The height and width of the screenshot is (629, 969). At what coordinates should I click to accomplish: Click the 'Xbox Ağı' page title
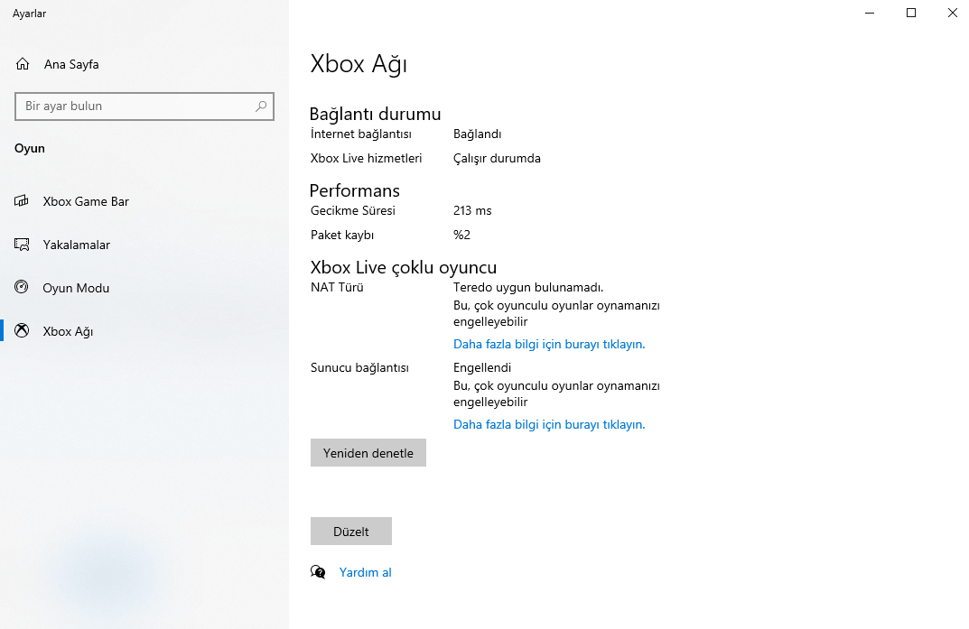pyautogui.click(x=359, y=63)
